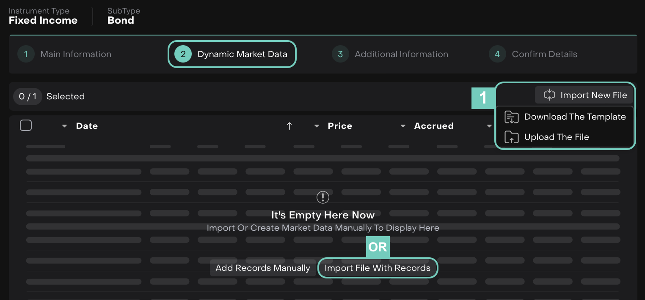Open the Date column dropdown arrow
645x300 pixels.
(x=64, y=126)
